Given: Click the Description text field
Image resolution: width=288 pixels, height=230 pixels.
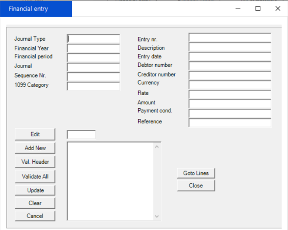Looking at the screenshot, I should 230,47.
